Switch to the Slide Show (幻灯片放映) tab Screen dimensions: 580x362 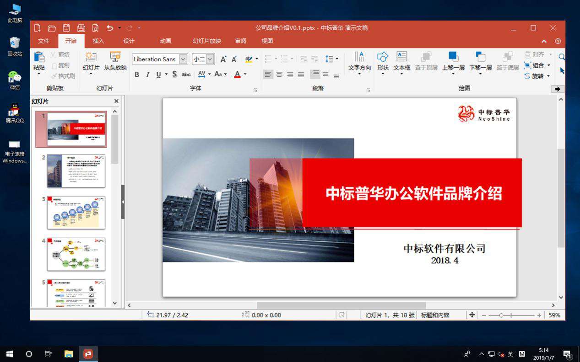tap(207, 41)
